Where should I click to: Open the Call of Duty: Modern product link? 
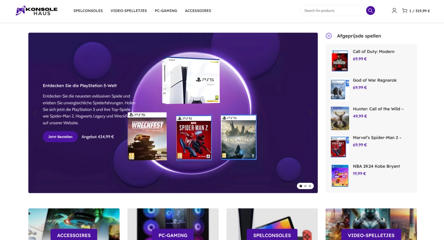tap(373, 52)
